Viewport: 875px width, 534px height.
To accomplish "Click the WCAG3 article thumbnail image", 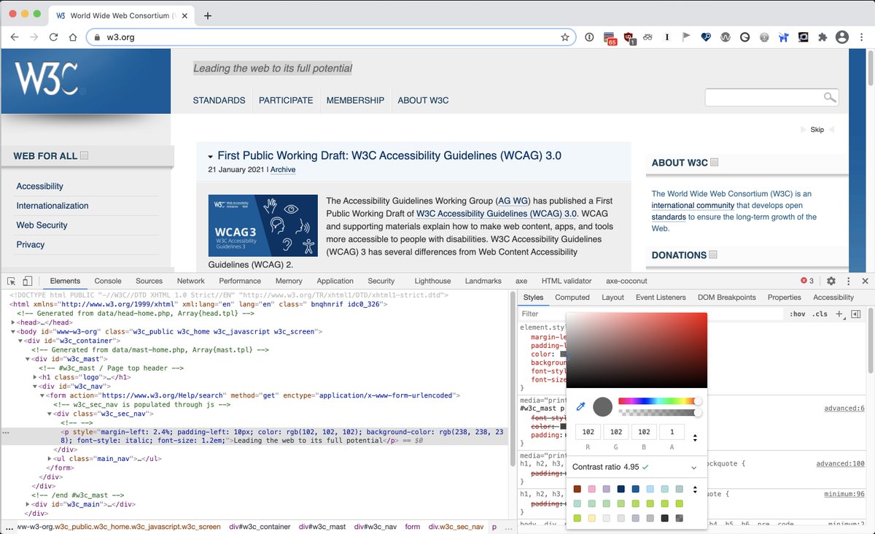I will [x=262, y=225].
